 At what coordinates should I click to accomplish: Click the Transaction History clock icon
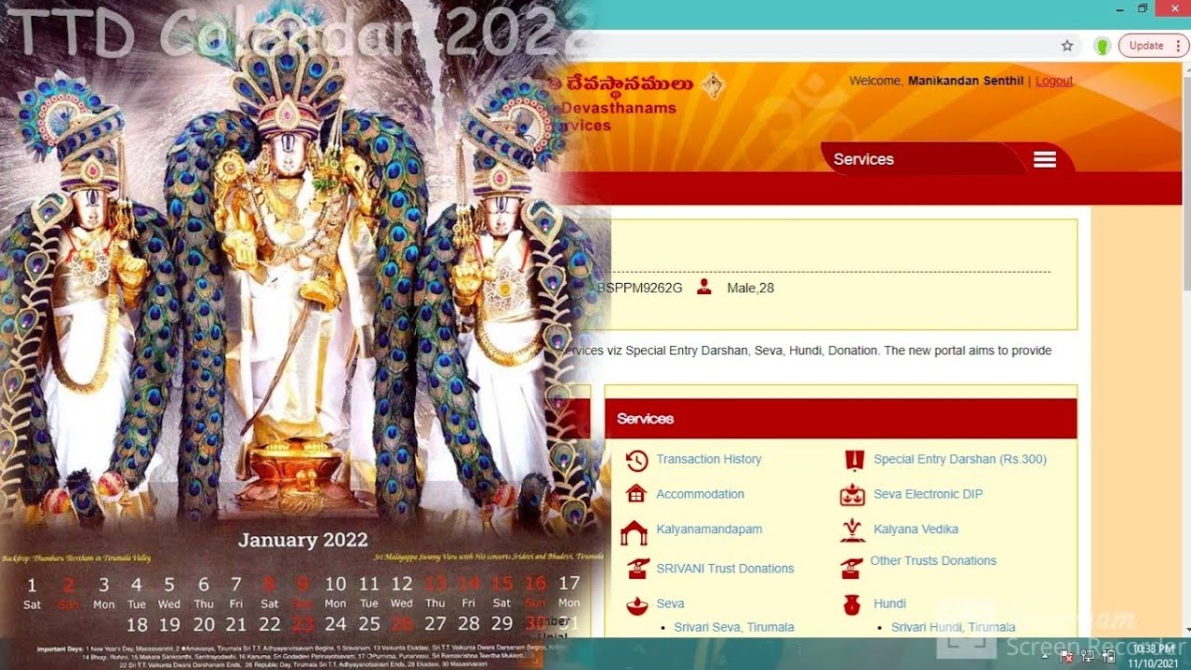click(x=636, y=461)
